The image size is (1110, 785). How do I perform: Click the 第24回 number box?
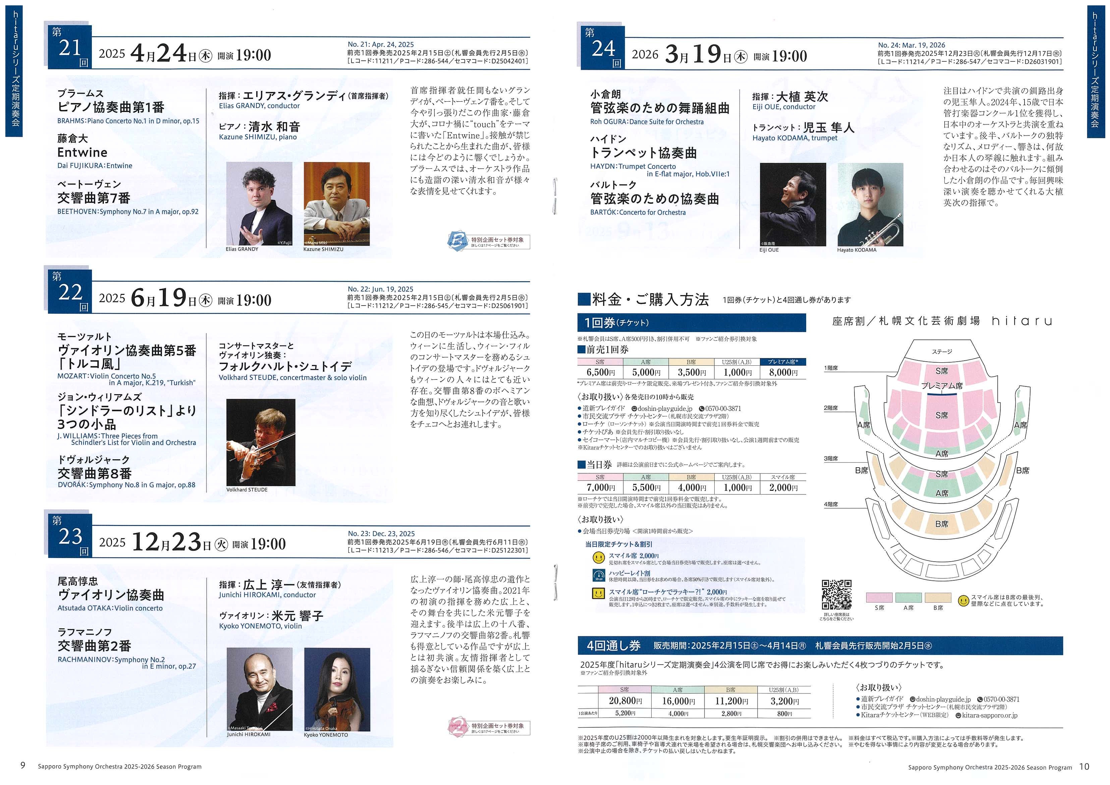603,47
